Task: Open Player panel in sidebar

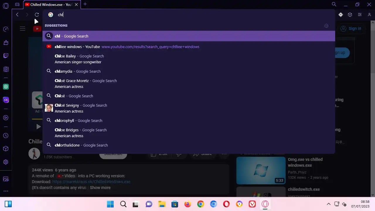Action: coord(6,118)
